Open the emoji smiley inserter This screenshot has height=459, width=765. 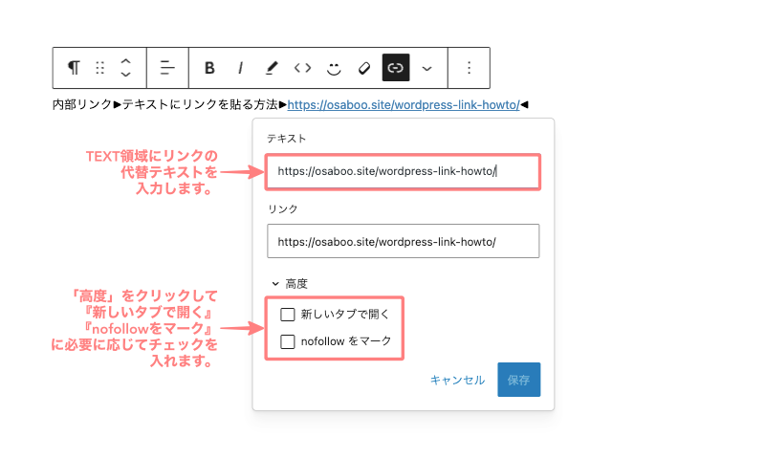tap(334, 68)
